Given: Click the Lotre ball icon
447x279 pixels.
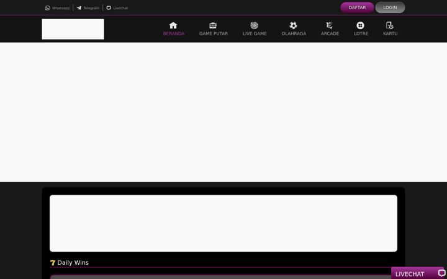Looking at the screenshot, I should [x=360, y=25].
